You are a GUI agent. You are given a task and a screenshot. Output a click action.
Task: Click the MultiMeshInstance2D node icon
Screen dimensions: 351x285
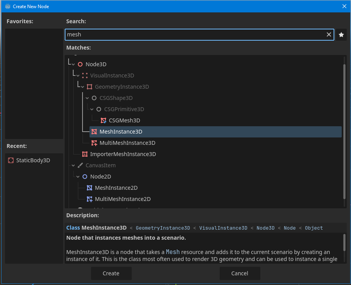coord(89,199)
